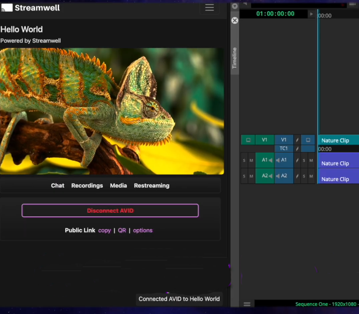This screenshot has height=314, width=359.
Task: Click the timeline bottom hamburger menu icon
Action: tap(247, 304)
